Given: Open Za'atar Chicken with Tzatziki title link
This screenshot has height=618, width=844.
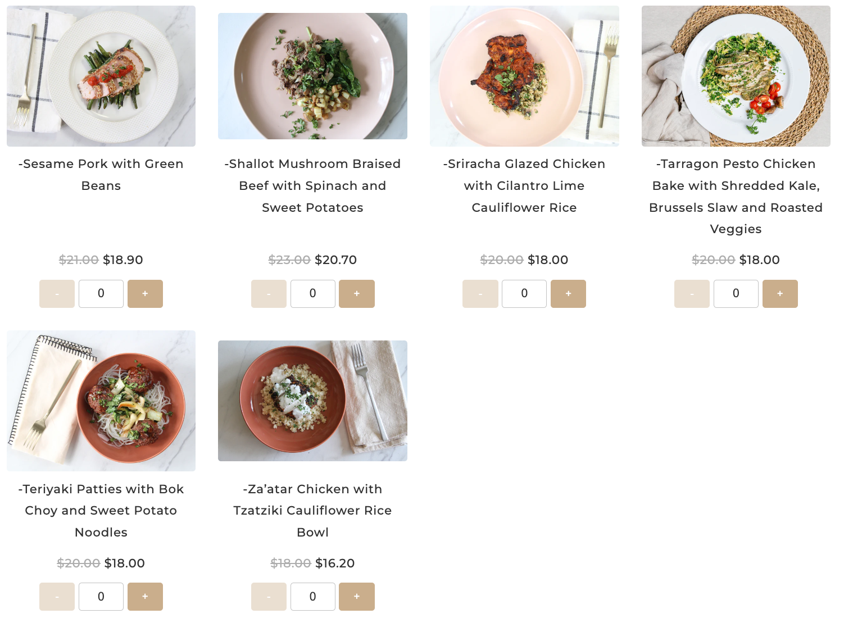Looking at the screenshot, I should pyautogui.click(x=312, y=511).
